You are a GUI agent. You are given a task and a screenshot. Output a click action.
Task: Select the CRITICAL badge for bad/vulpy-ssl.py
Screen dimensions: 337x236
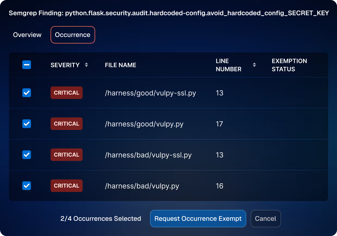click(x=66, y=155)
